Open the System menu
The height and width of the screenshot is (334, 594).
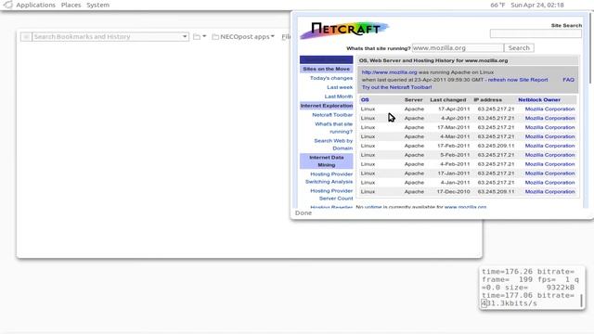coord(97,5)
